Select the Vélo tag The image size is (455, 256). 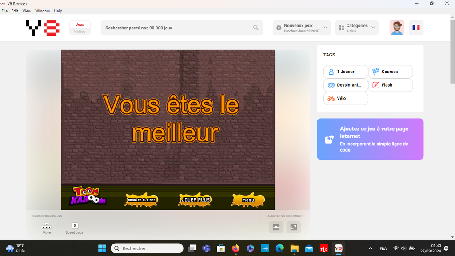click(x=346, y=98)
